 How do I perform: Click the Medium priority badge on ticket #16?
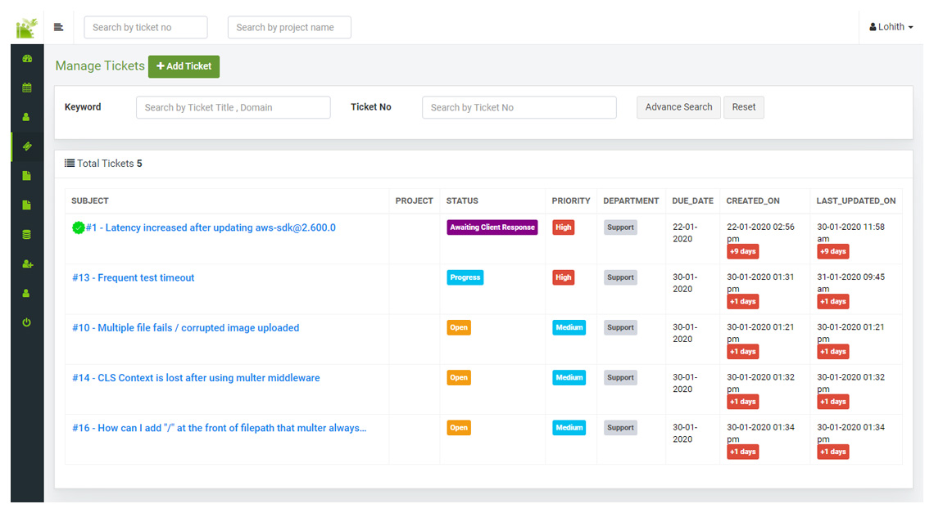pyautogui.click(x=569, y=427)
